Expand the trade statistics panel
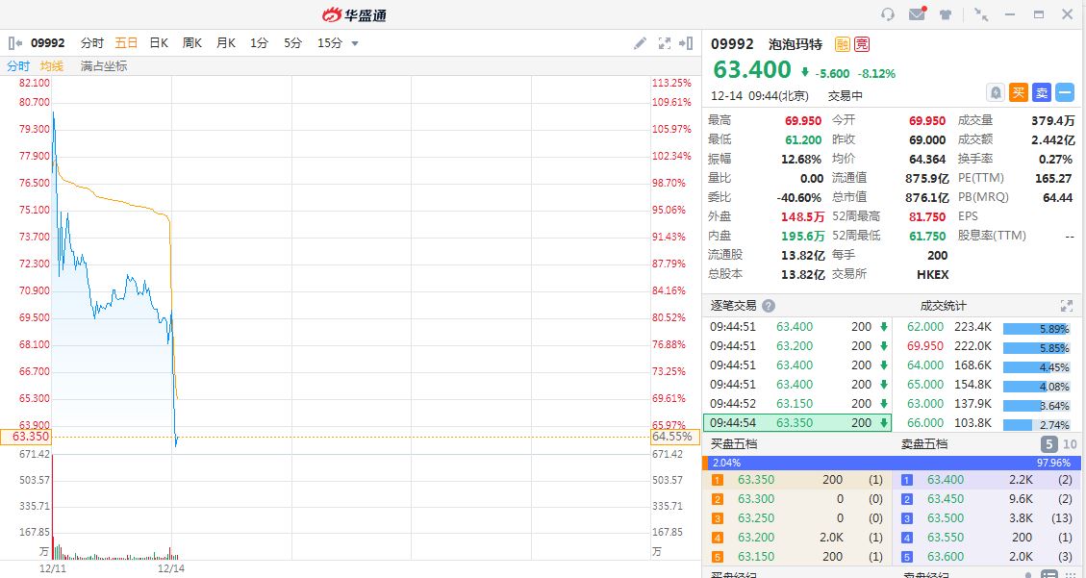The height and width of the screenshot is (578, 1086). point(1066,306)
